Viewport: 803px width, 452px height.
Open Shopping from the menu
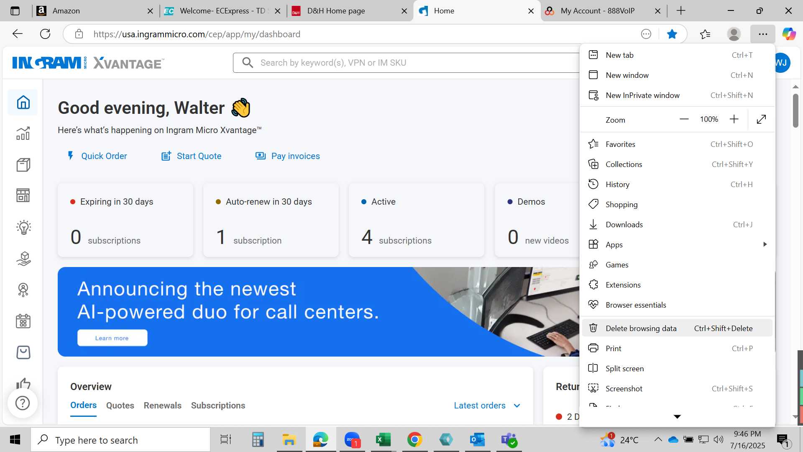pos(677,205)
